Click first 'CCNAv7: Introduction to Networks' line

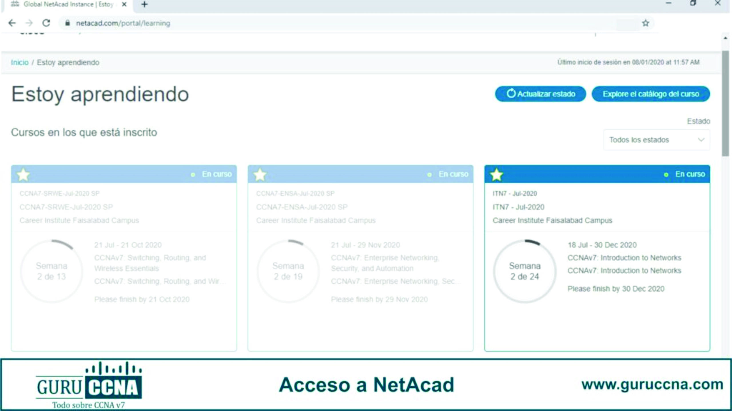[624, 258]
